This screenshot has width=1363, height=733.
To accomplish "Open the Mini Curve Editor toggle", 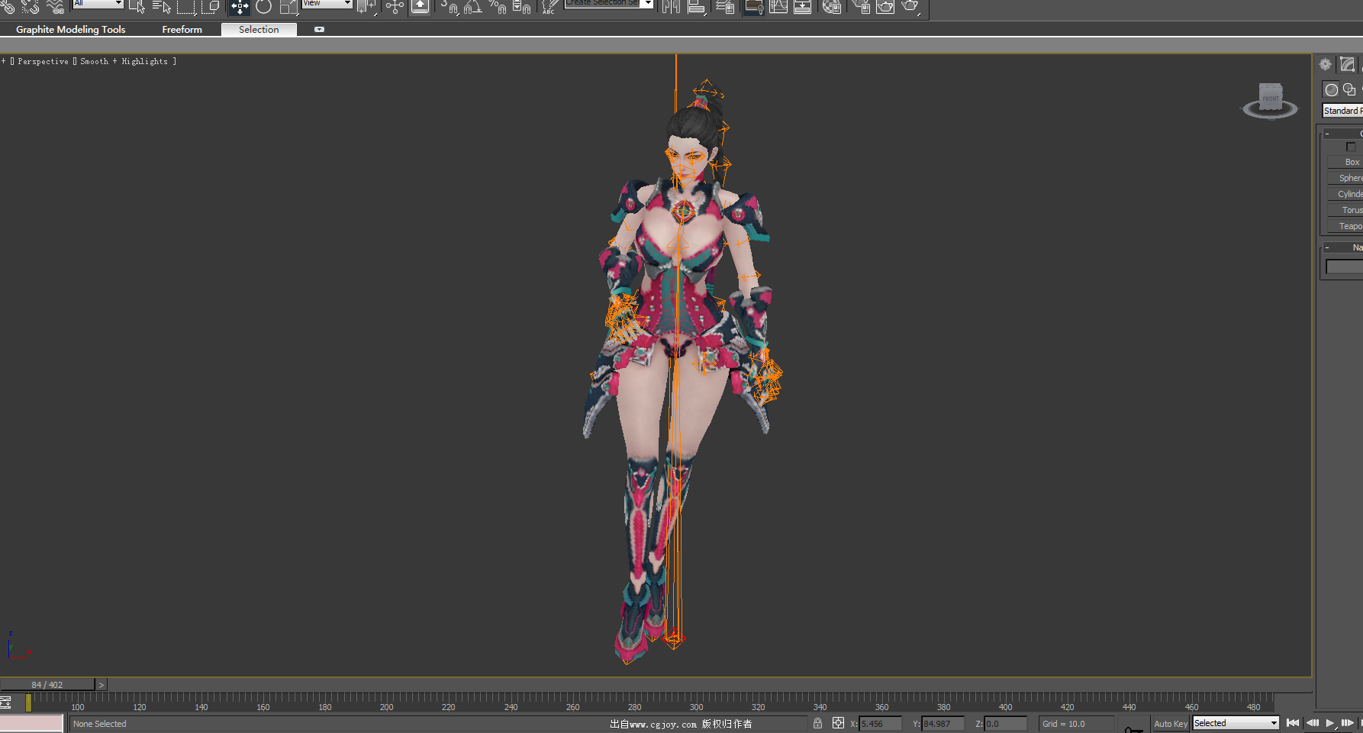I will coord(6,702).
